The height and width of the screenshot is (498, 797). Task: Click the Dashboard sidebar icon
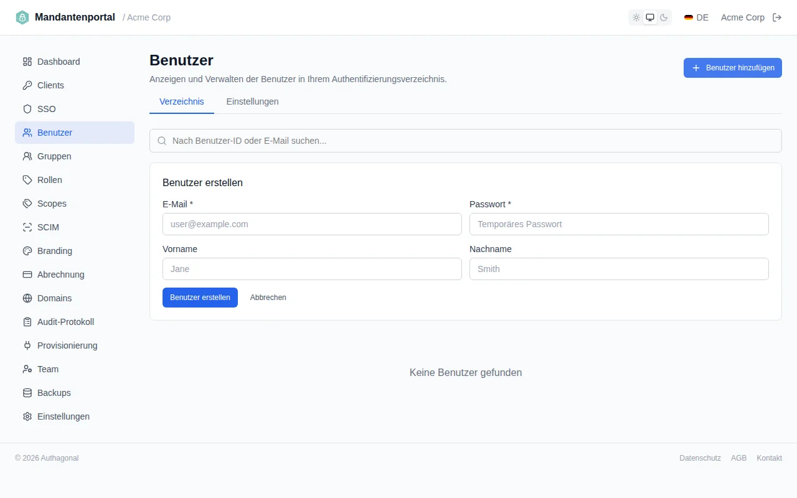(27, 62)
